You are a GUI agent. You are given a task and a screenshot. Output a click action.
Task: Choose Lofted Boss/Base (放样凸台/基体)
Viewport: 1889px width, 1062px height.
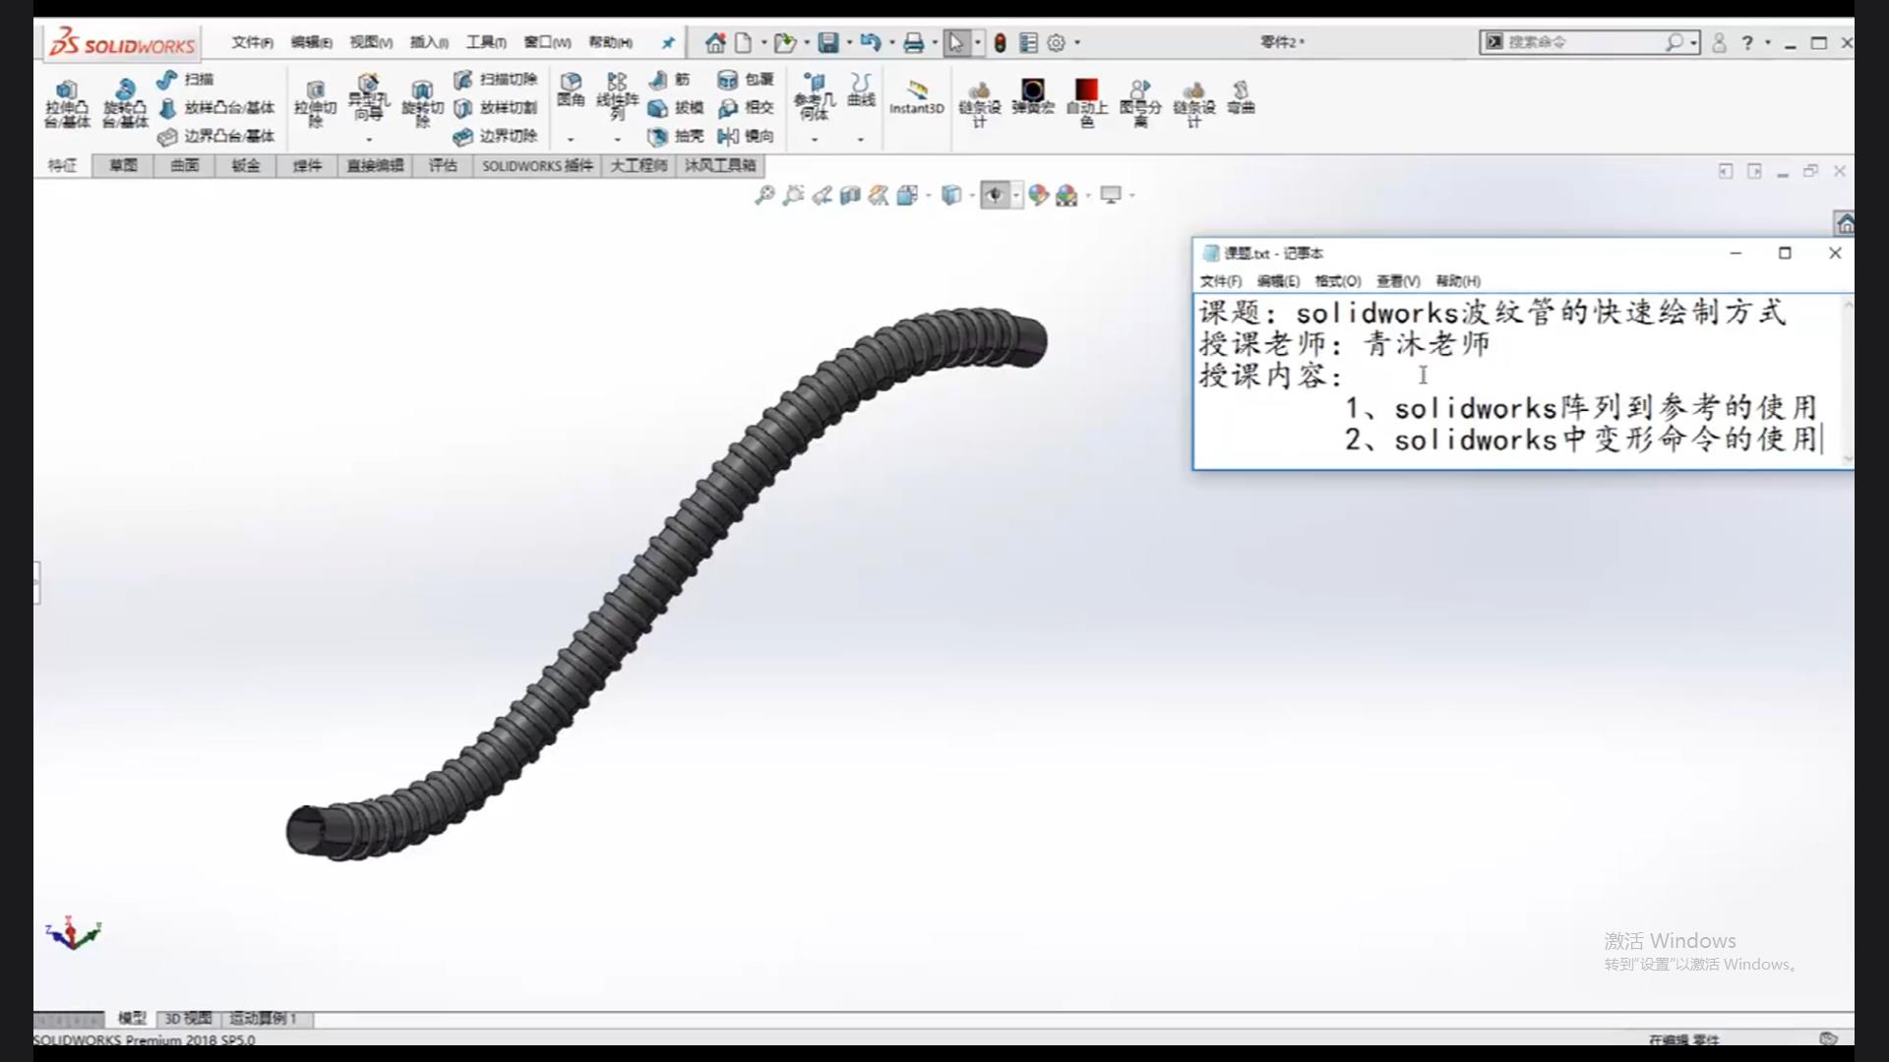216,107
